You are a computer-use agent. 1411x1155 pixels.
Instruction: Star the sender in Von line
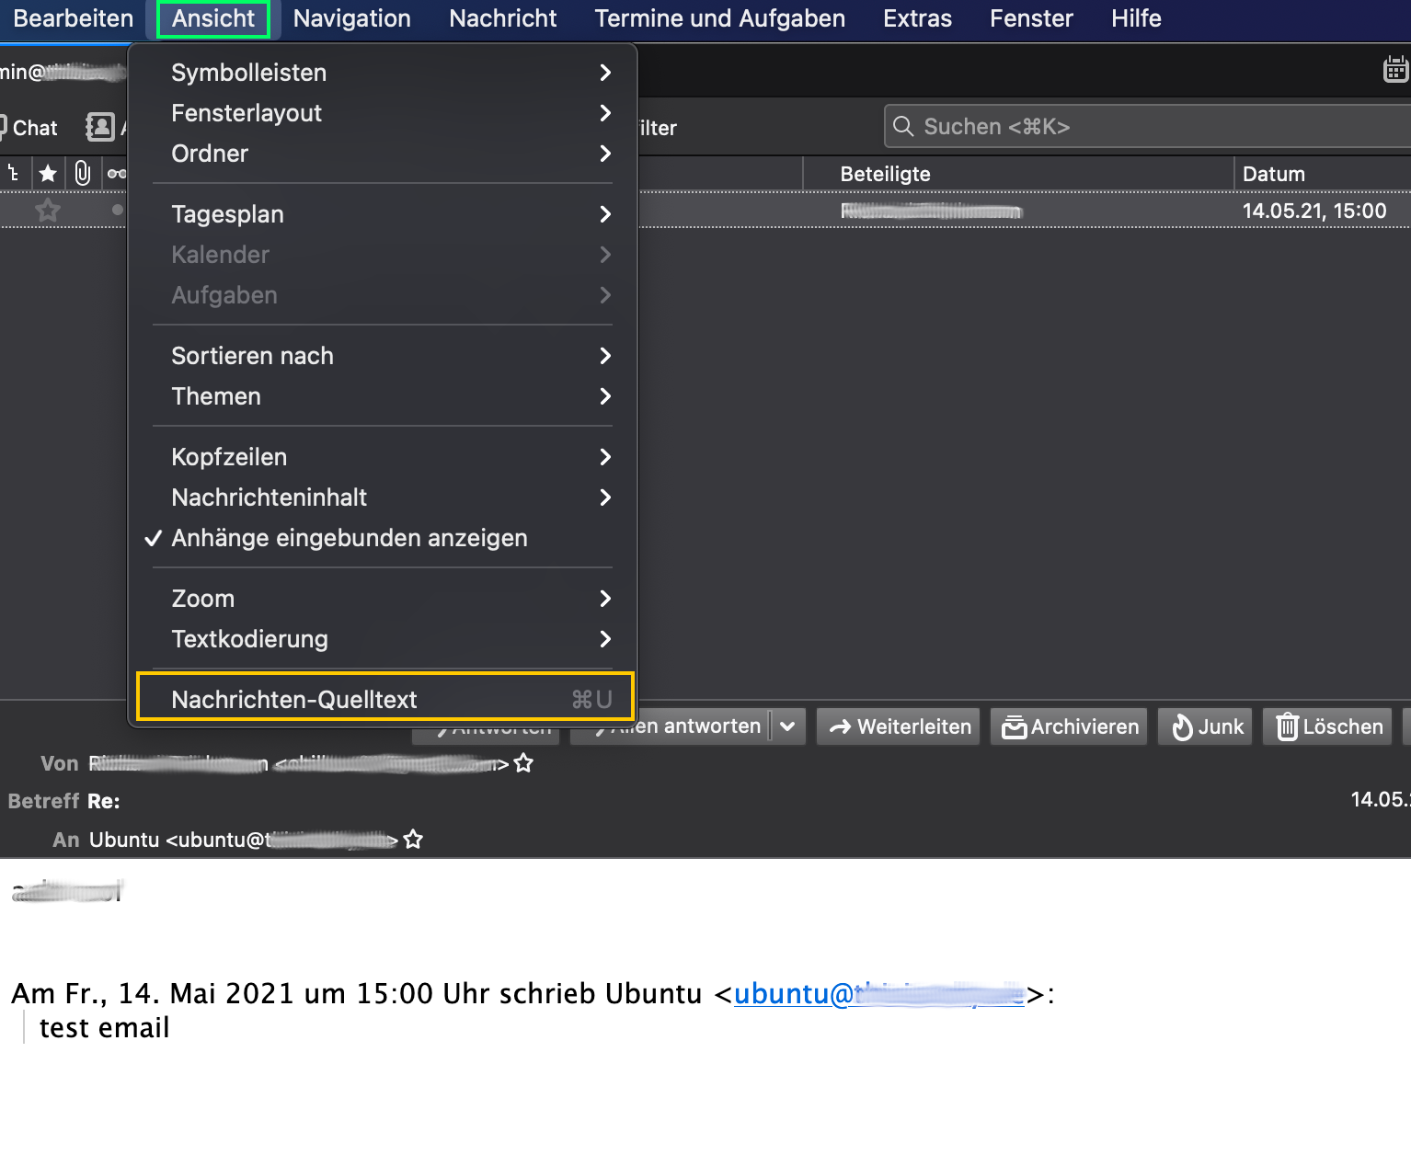523,762
